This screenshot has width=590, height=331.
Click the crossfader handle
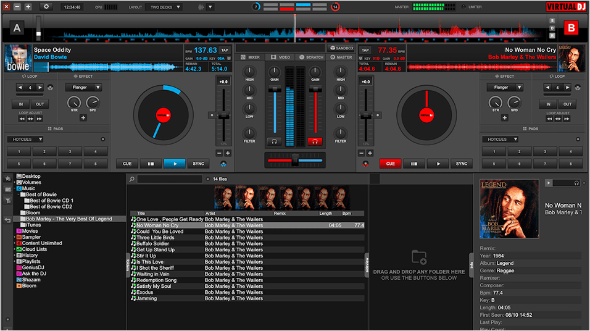click(295, 160)
